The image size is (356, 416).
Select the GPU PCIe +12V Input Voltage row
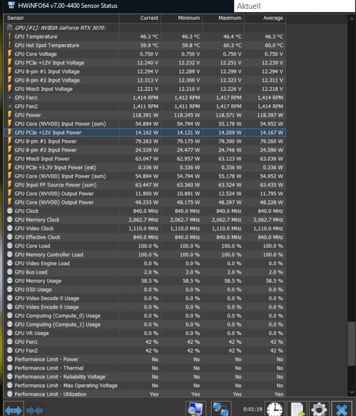pos(145,63)
